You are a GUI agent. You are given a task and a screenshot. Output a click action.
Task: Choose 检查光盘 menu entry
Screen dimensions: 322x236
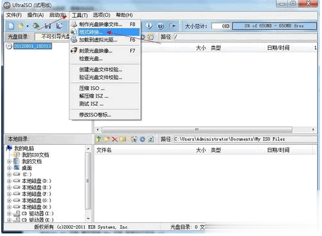click(105, 59)
